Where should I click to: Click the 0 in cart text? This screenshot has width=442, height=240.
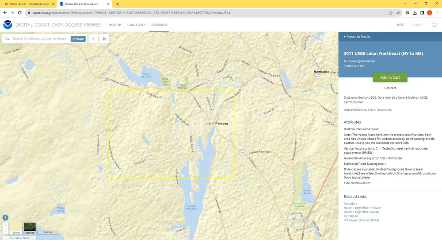(390, 88)
